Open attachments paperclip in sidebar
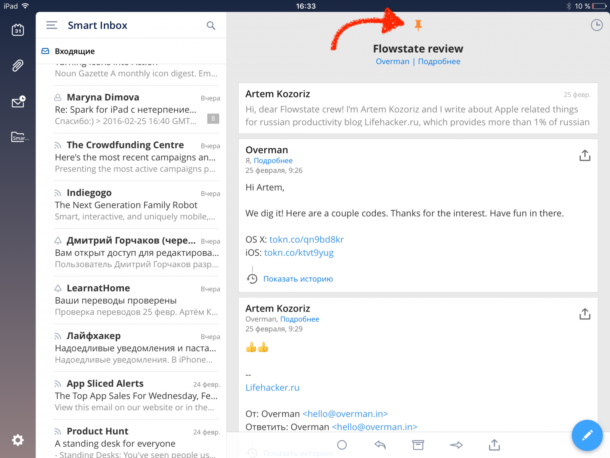The height and width of the screenshot is (458, 610). (x=18, y=66)
